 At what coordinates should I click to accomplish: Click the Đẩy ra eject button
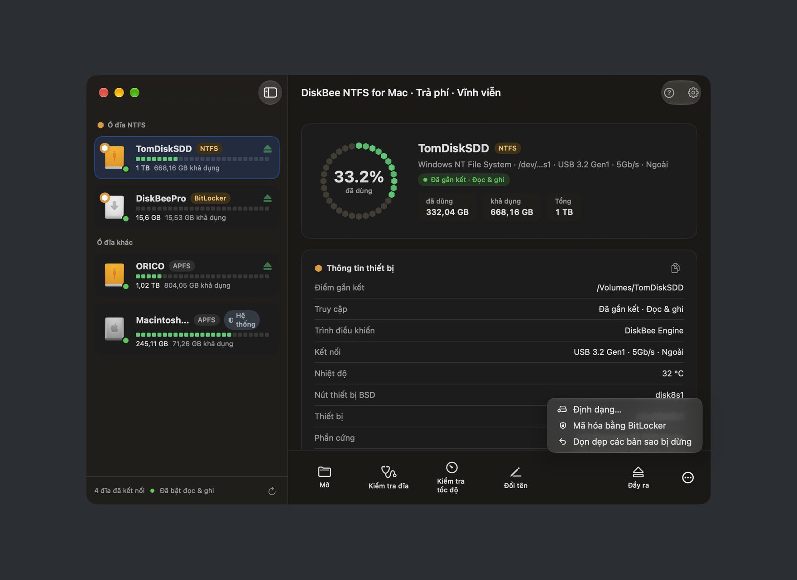639,477
